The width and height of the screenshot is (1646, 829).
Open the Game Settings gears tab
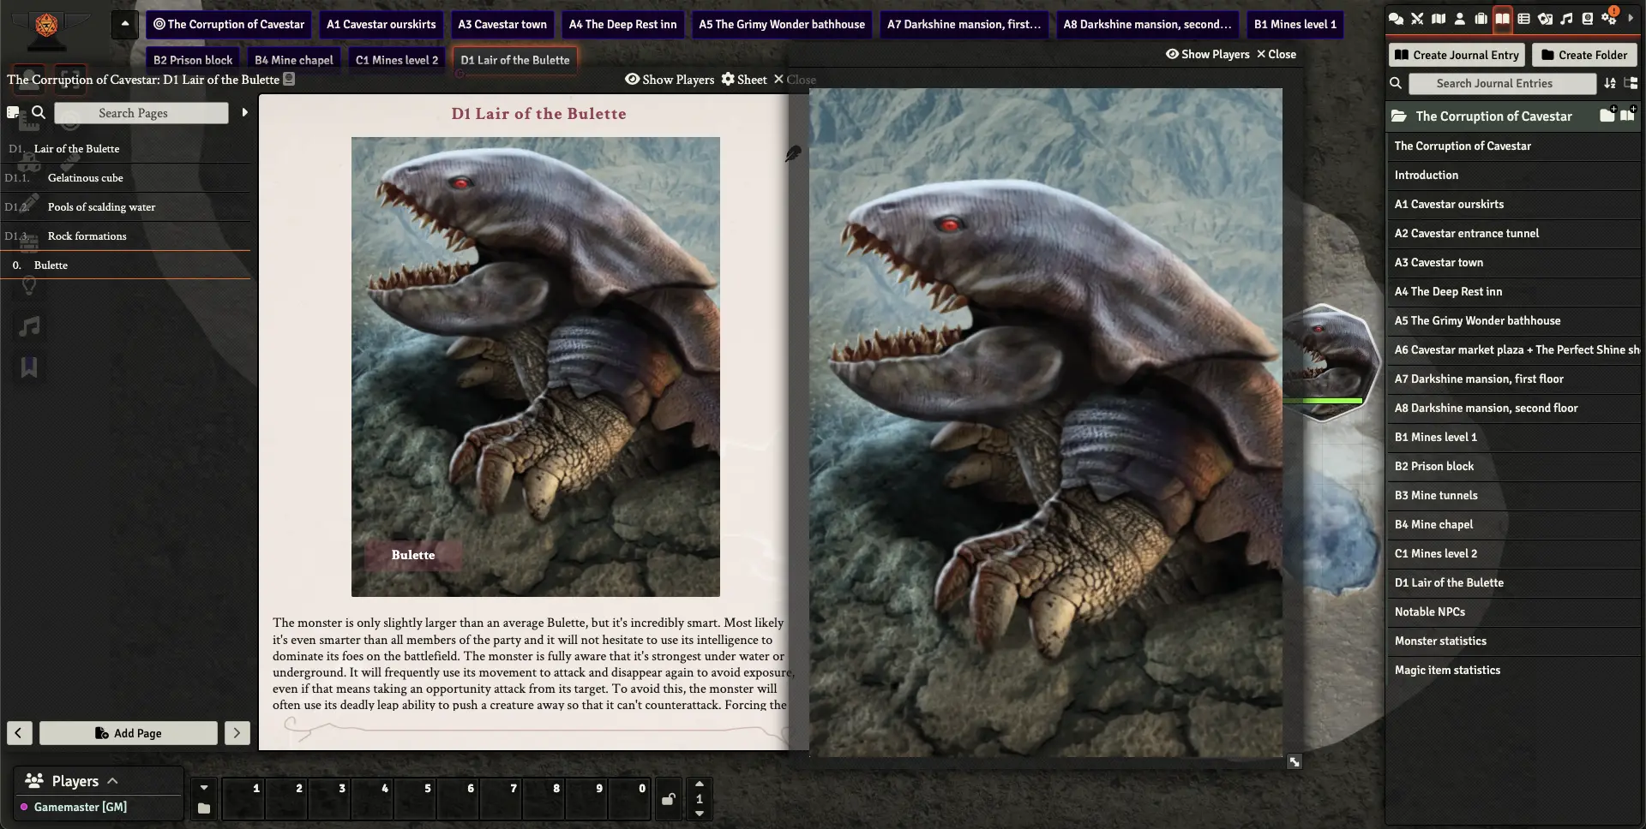click(1609, 19)
